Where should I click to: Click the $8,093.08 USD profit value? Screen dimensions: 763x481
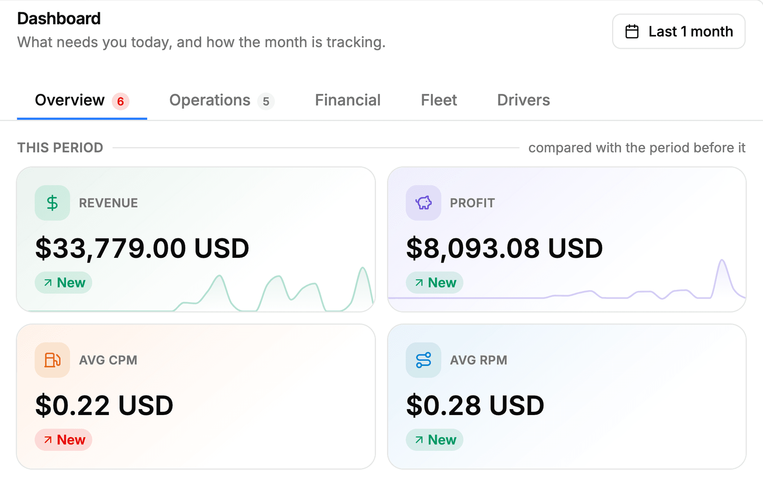[x=504, y=248]
